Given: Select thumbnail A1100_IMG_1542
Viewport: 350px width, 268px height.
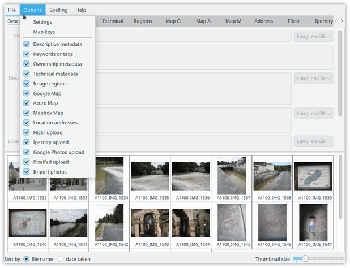Looking at the screenshot, I should [109, 226].
